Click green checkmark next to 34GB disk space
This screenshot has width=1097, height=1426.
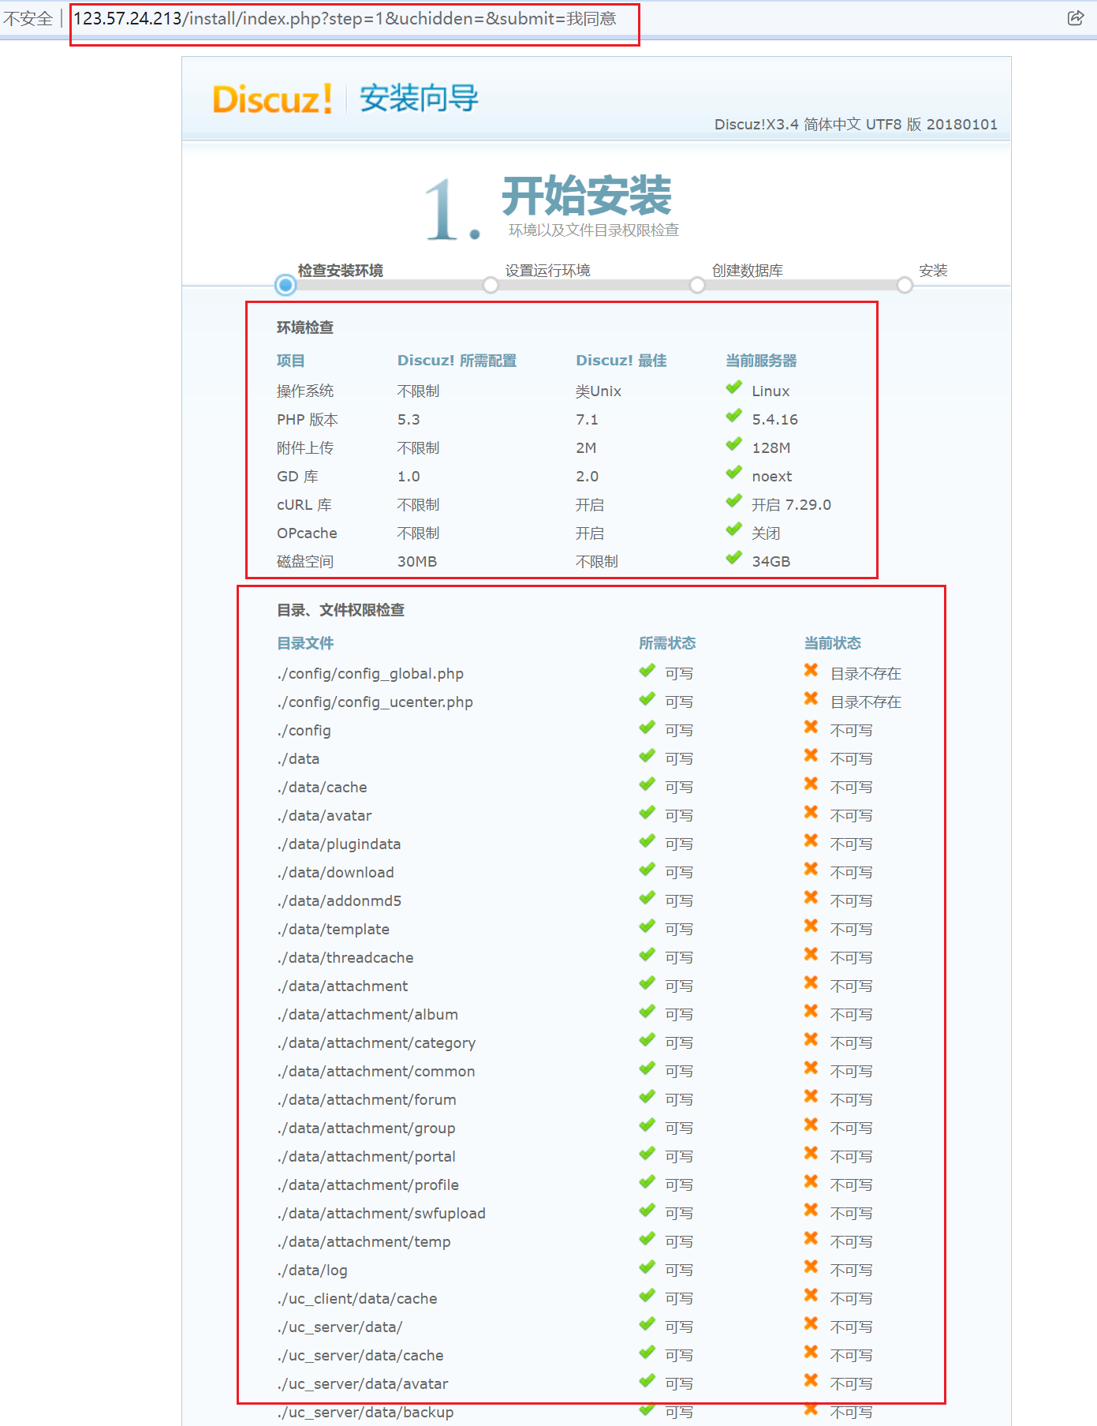(734, 558)
